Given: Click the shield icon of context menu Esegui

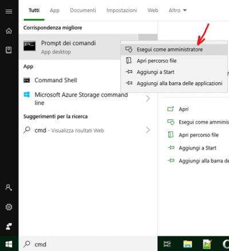Looking at the screenshot, I should point(129,50).
